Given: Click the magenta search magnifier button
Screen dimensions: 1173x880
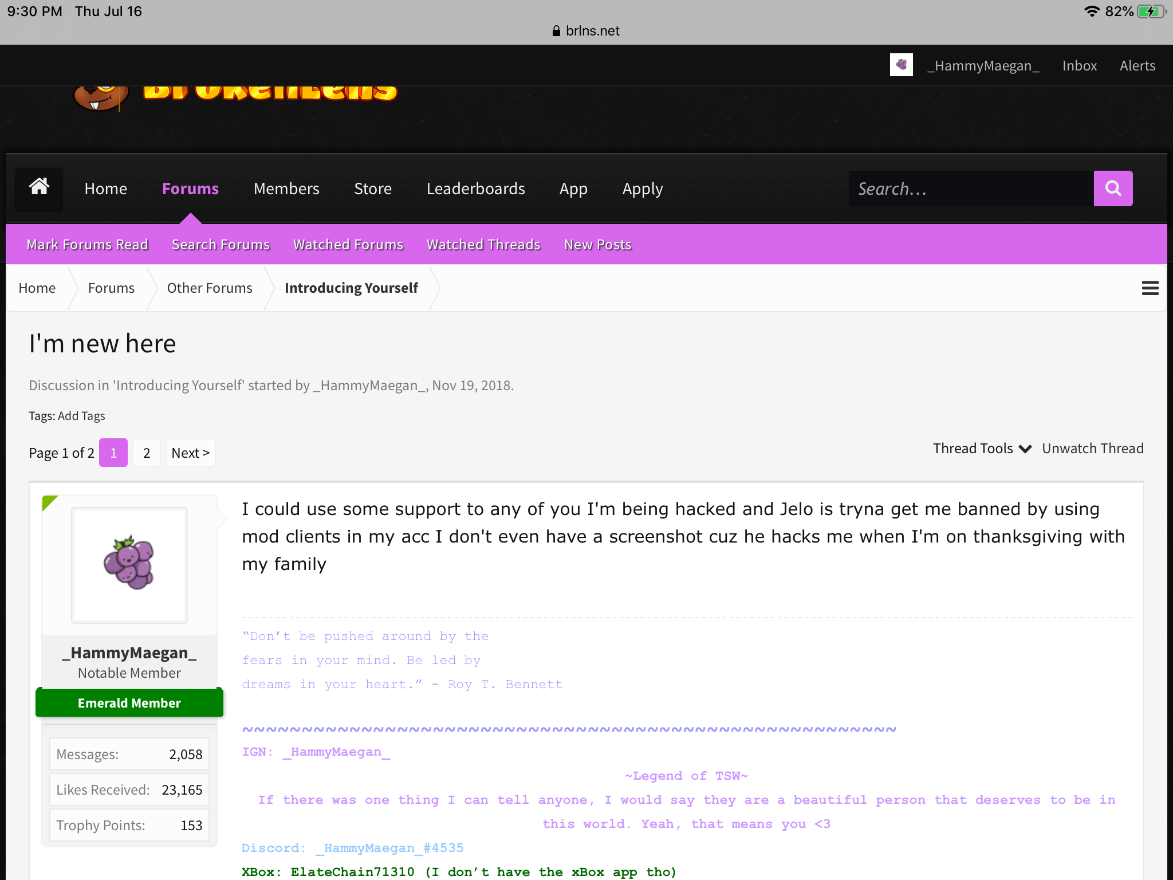Looking at the screenshot, I should point(1113,188).
